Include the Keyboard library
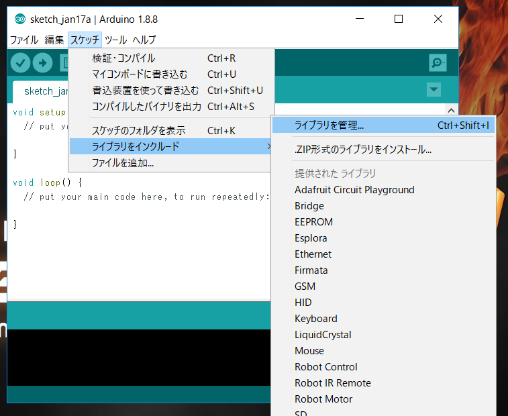Viewport: 508px width, 416px height. (383, 319)
